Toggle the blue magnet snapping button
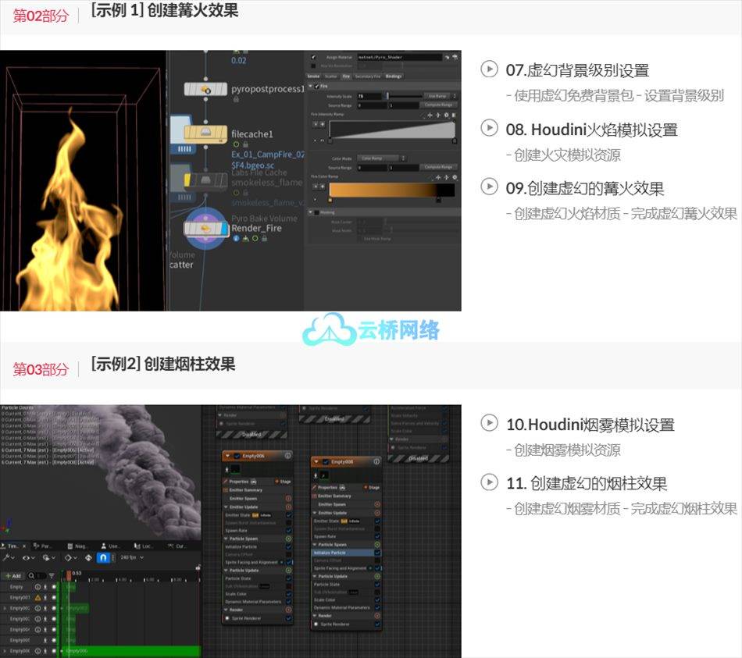Viewport: 742px width, 658px height. [x=102, y=558]
